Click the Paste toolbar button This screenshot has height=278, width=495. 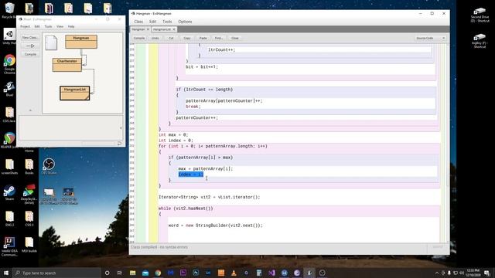pyautogui.click(x=203, y=38)
